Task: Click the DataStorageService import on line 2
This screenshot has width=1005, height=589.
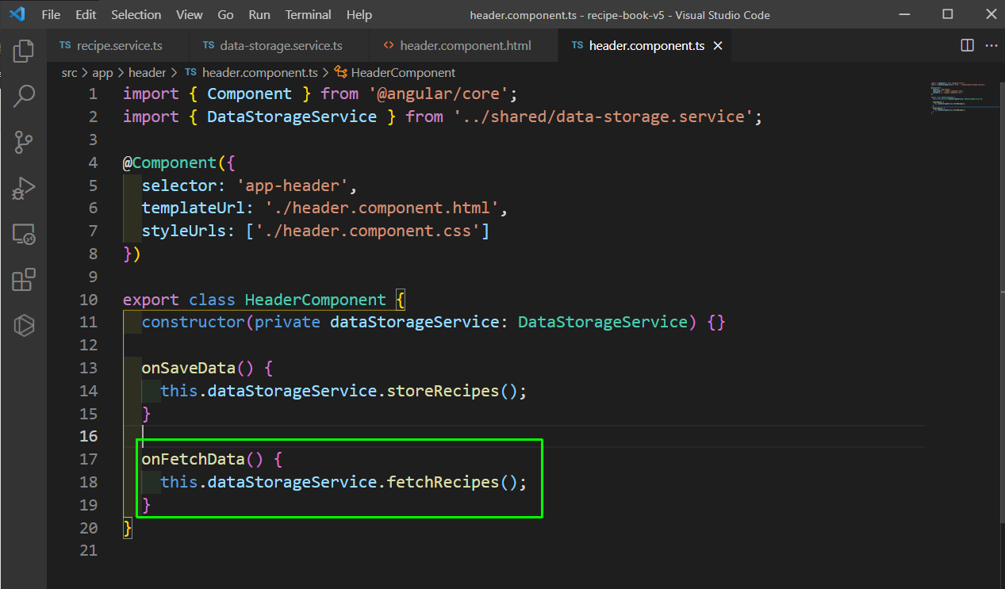Action: coord(292,117)
